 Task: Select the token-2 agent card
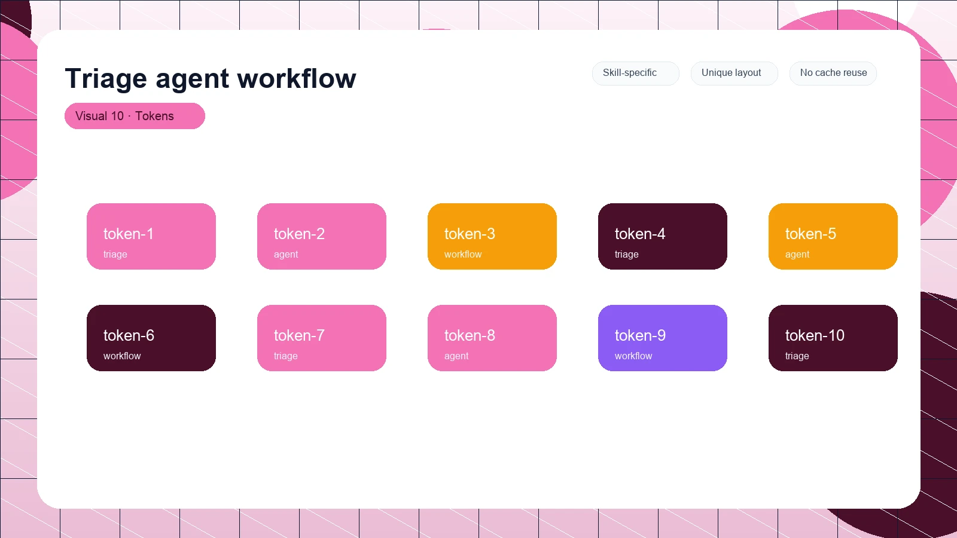point(322,236)
